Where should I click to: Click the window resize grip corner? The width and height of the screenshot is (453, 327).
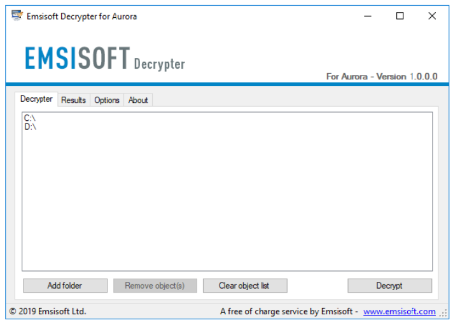(x=443, y=314)
